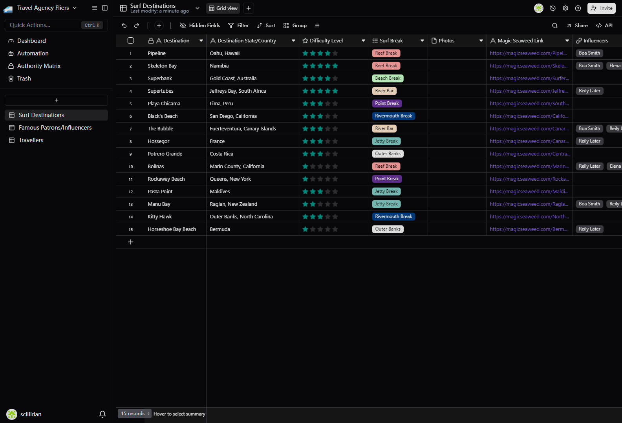This screenshot has height=423, width=622.
Task: Open the Group button
Action: tap(295, 26)
